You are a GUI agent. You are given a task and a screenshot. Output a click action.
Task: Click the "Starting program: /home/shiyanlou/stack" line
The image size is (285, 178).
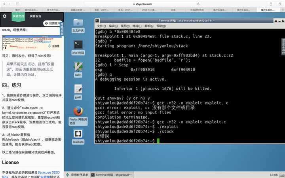point(141,46)
